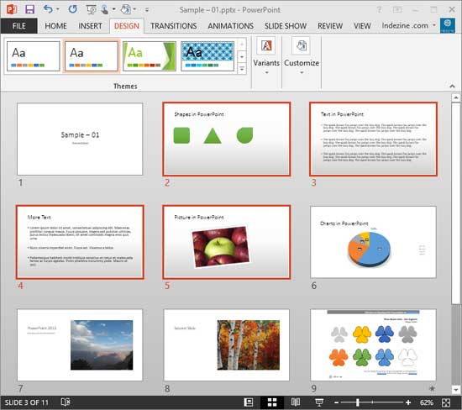Open the Touch/Mouse mode dropdown arrow
Viewport: 462px width, 410px height.
[x=113, y=9]
